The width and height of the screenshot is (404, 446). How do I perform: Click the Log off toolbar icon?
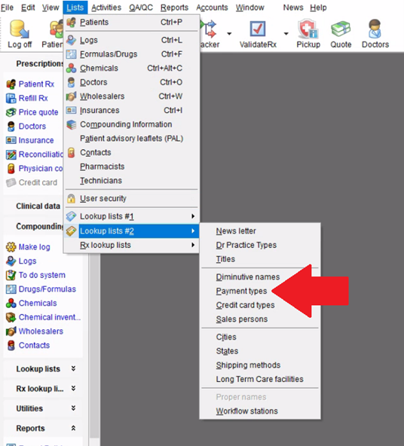(x=20, y=34)
